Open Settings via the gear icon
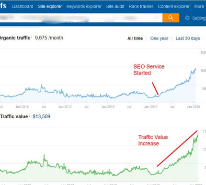This screenshot has width=206, height=185. (187, 18)
